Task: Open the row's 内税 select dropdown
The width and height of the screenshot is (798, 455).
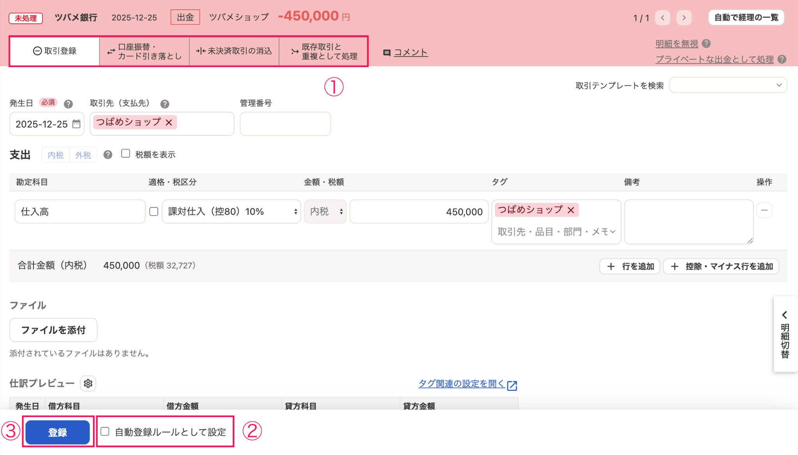Action: coord(325,211)
